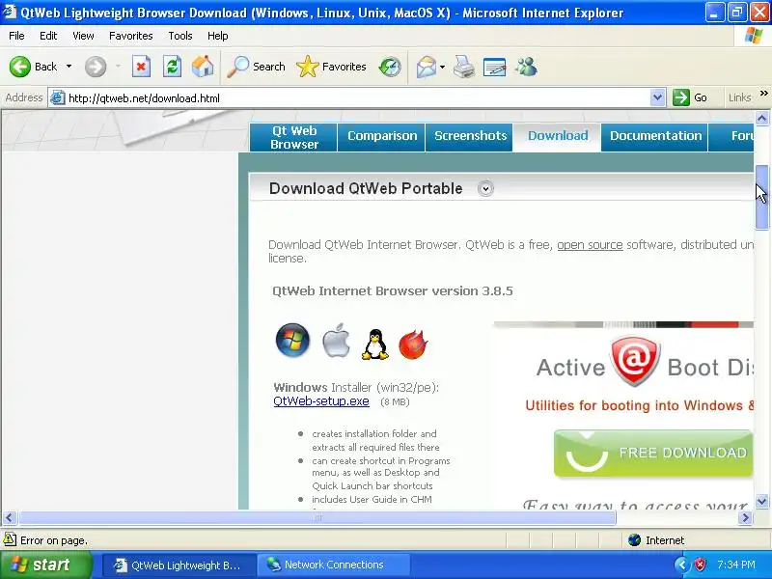Click Active@ red shield logo
This screenshot has height=579, width=772.
pyautogui.click(x=635, y=361)
